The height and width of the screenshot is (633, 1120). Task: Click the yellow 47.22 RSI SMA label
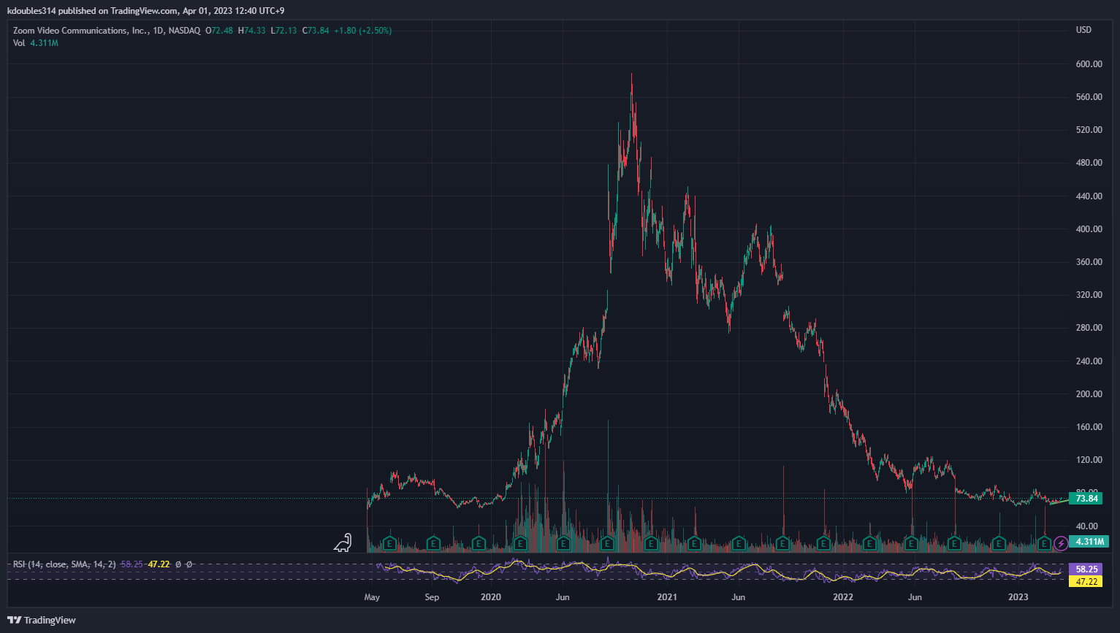pos(1086,581)
